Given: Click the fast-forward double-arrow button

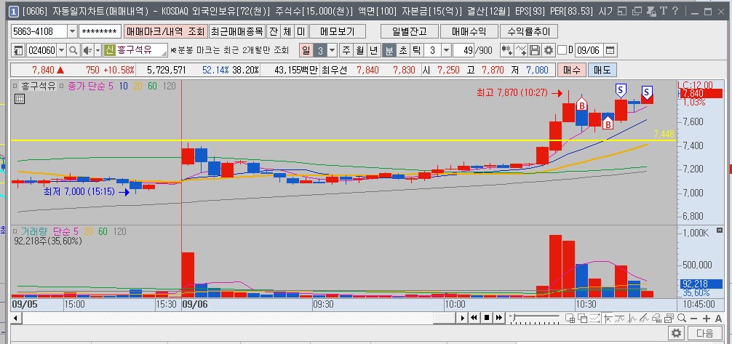Looking at the screenshot, I should tap(499, 318).
